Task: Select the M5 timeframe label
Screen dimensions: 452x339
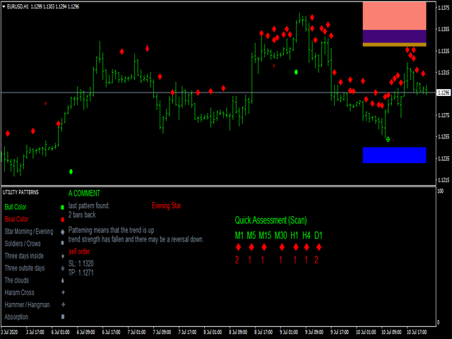Action: pos(251,235)
